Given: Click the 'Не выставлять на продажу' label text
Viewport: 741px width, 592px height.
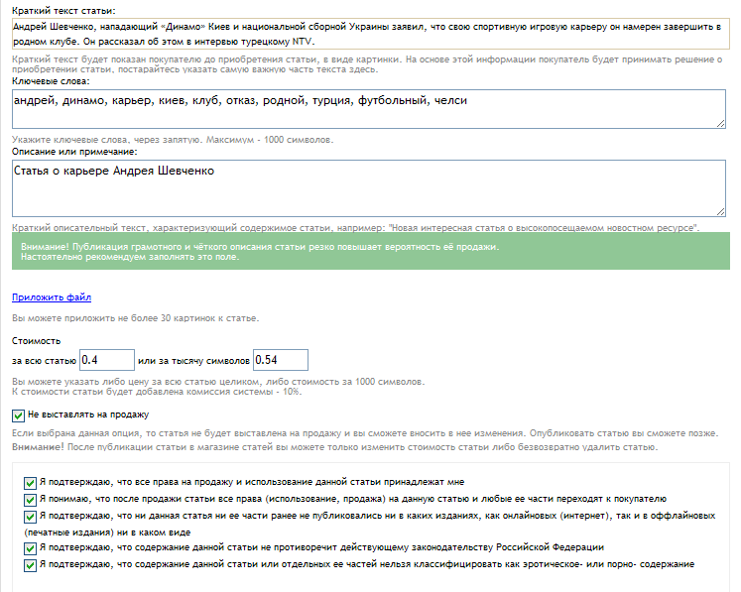Looking at the screenshot, I should coord(88,414).
